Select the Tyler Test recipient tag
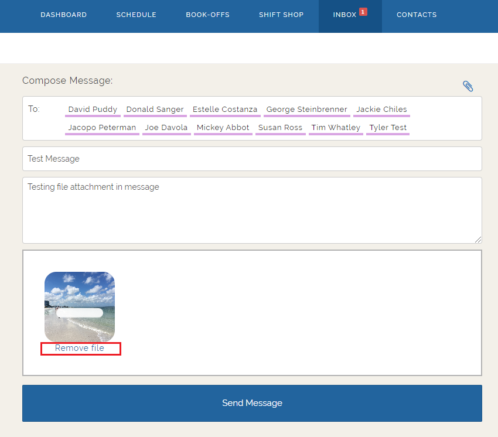 pyautogui.click(x=388, y=128)
